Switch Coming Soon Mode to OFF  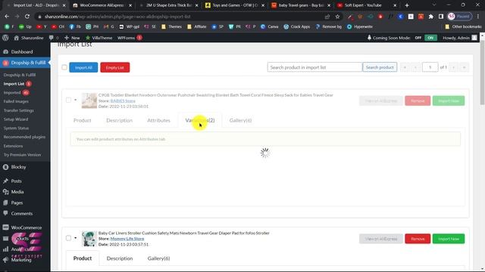pyautogui.click(x=418, y=38)
